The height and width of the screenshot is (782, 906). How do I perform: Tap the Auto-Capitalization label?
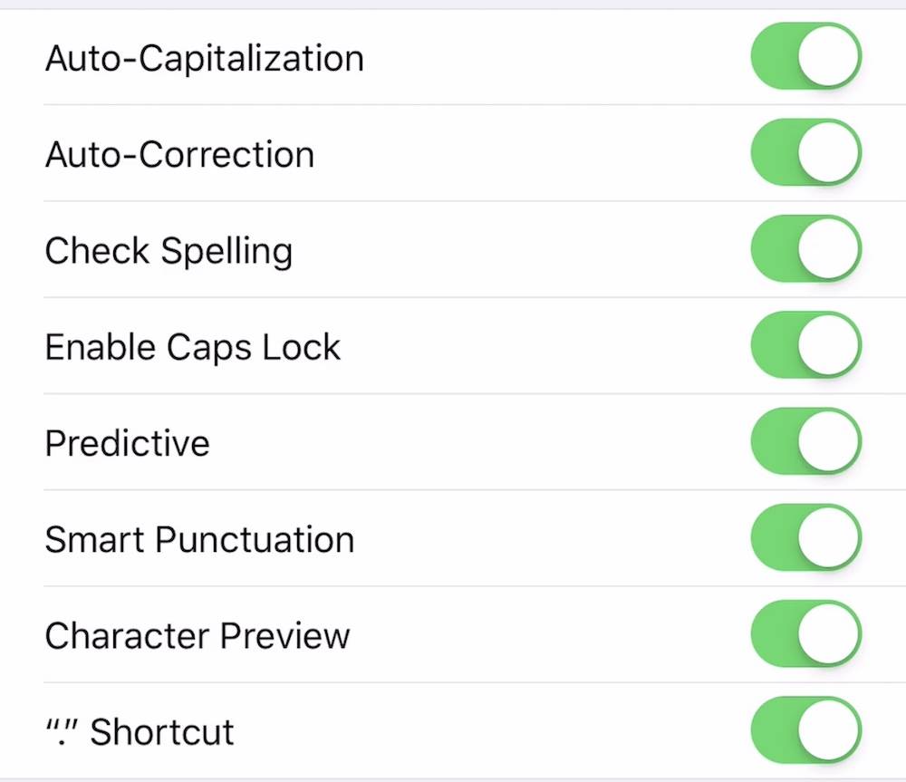click(204, 57)
